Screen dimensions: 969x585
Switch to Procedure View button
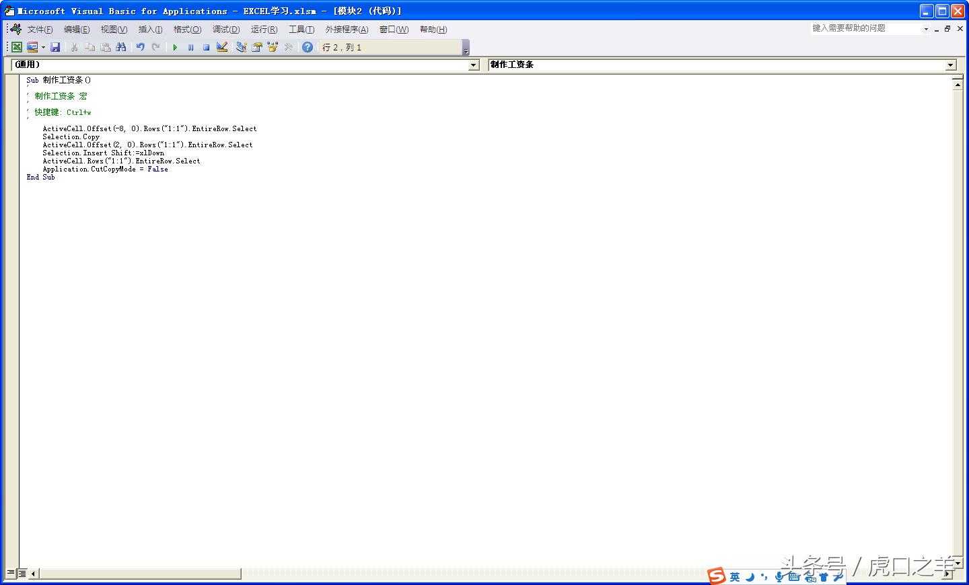point(11,574)
